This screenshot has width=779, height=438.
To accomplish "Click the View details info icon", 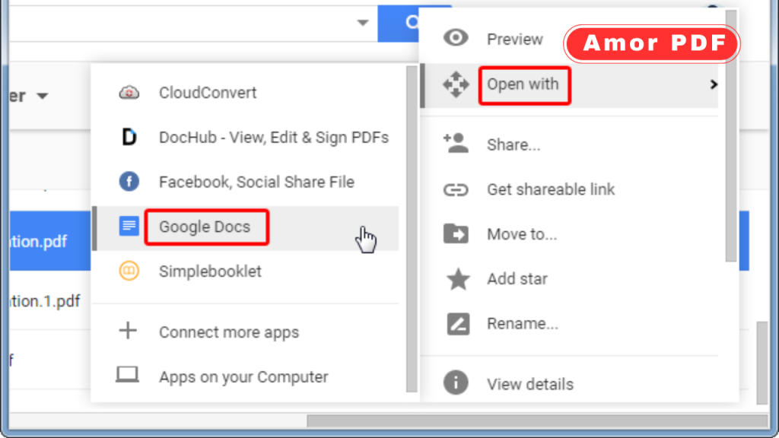I will coord(456,383).
